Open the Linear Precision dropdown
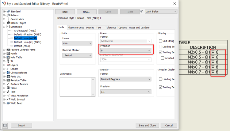The height and width of the screenshot is (132, 230). (x=126, y=51)
